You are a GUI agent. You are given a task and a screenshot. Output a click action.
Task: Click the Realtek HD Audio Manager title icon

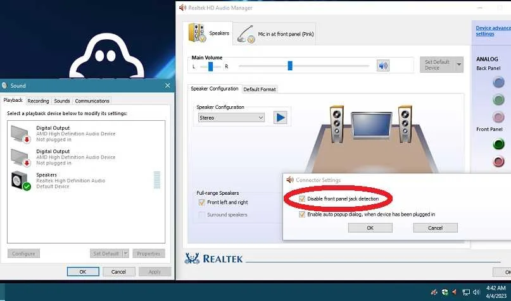[x=182, y=8]
